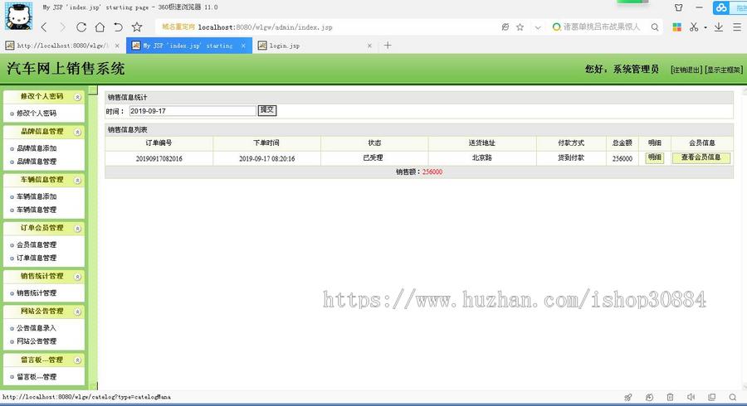Screen dimensions: 747x406
Task: Select order number 20190917082016 cell
Action: 159,159
